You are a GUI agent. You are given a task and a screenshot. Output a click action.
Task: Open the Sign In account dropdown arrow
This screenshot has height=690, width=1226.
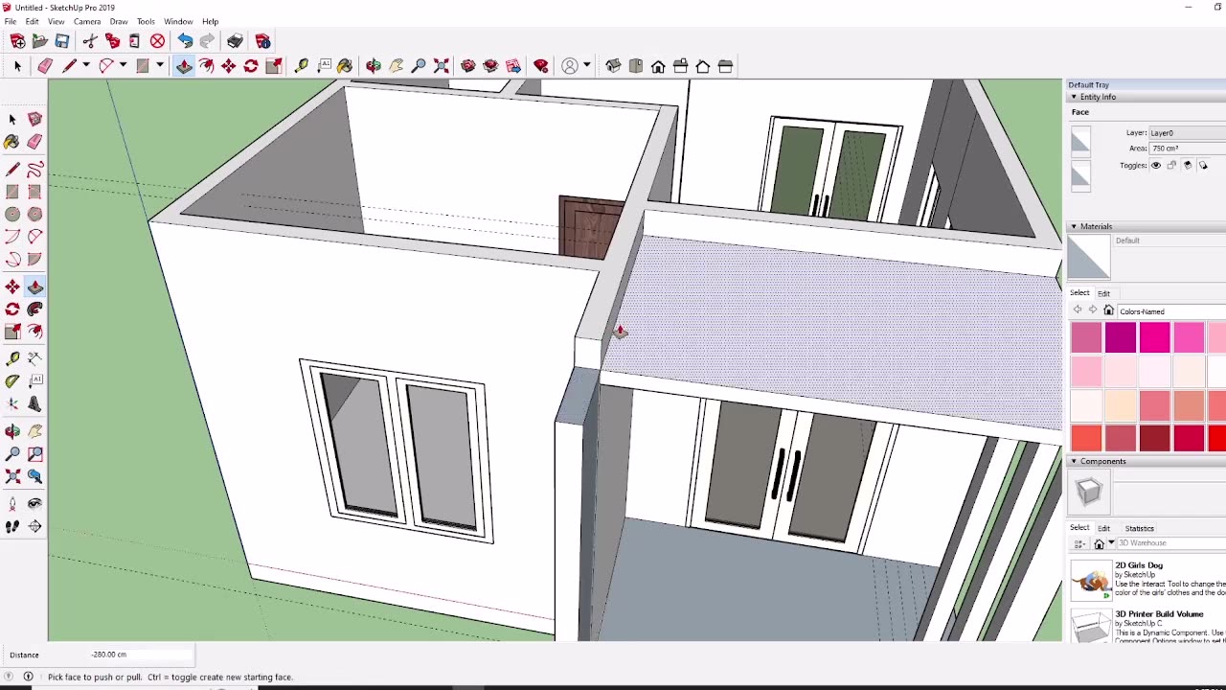[586, 66]
